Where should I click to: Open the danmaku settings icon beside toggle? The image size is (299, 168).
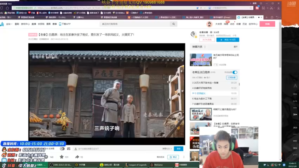(x=69, y=149)
